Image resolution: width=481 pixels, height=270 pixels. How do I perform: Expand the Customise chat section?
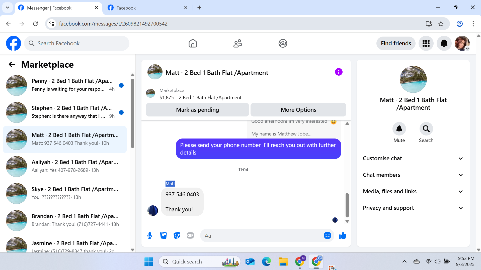click(413, 159)
